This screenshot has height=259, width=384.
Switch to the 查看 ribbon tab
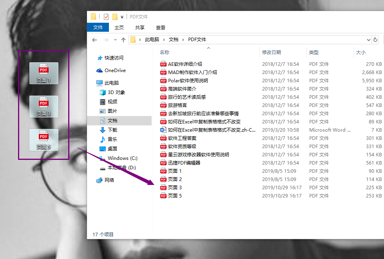coord(161,27)
